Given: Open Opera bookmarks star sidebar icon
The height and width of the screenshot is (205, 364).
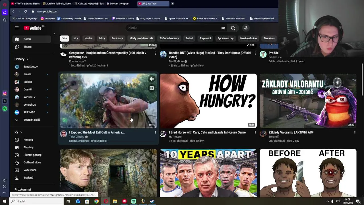Looking at the screenshot, I should (5, 20).
